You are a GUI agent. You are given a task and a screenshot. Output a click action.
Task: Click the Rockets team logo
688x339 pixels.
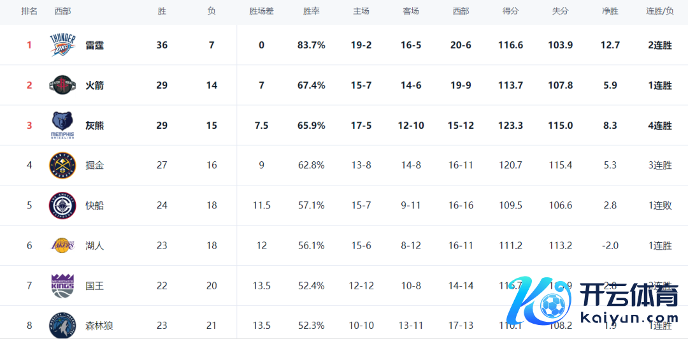pyautogui.click(x=62, y=85)
